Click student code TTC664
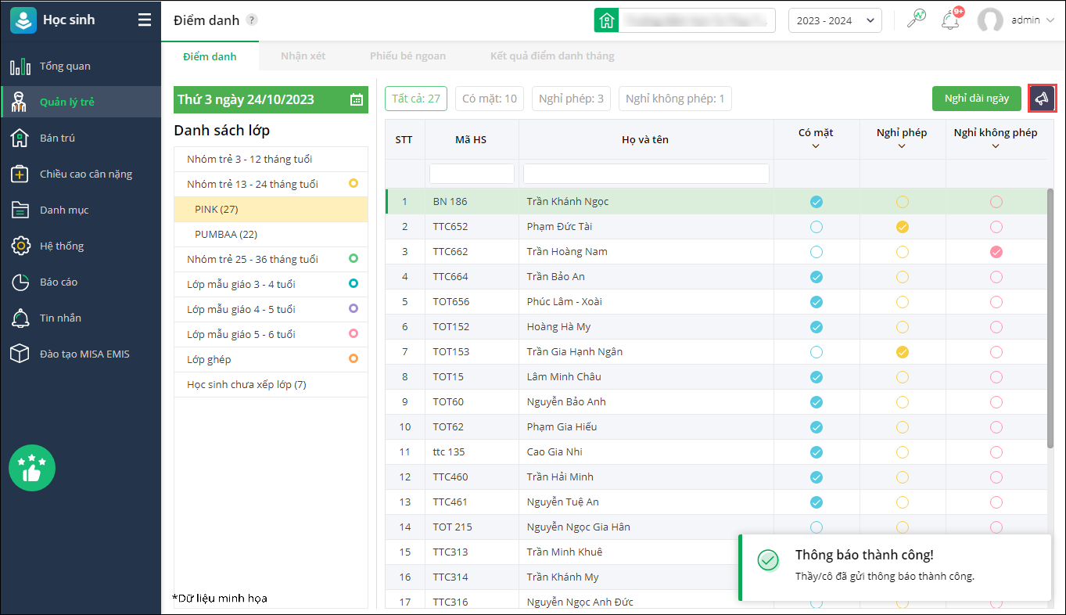This screenshot has height=615, width=1066. pos(450,277)
